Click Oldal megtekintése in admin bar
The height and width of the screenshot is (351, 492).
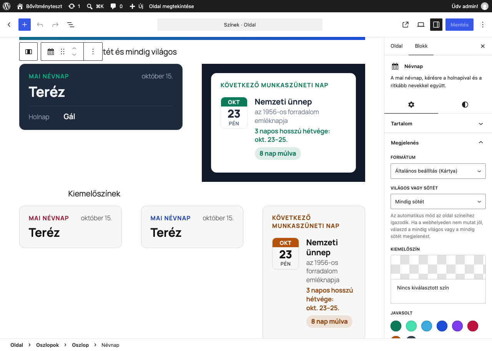click(171, 6)
